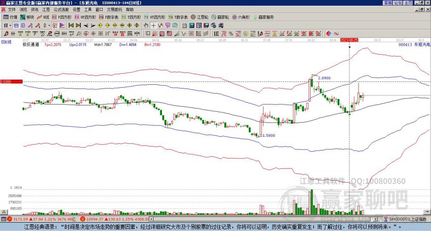This screenshot has width=431, height=231.
Task: Open the 浏览 menu
Action: [x=23, y=10]
